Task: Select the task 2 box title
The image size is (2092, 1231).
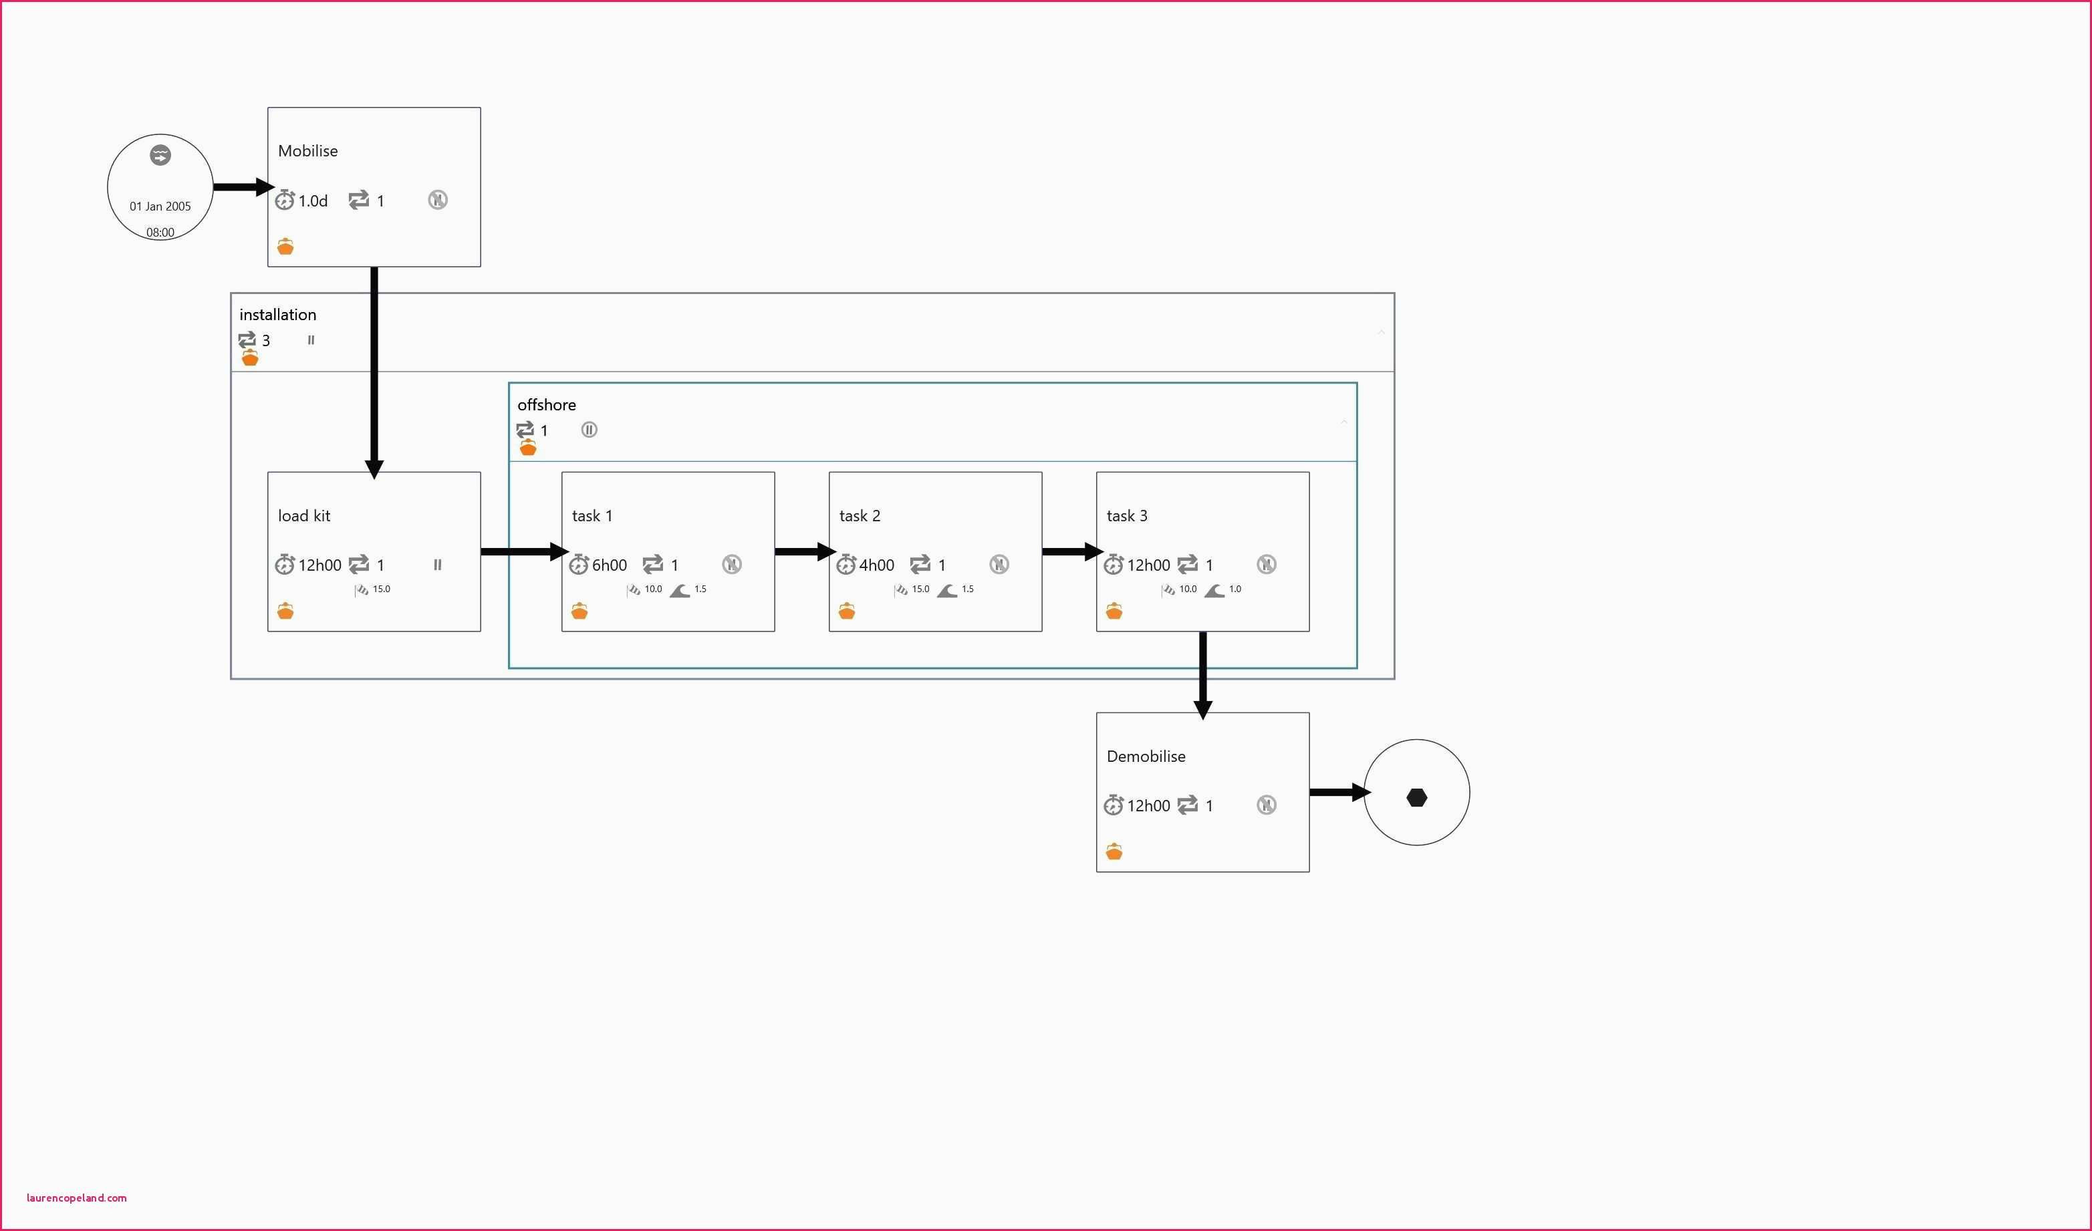Action: (860, 515)
